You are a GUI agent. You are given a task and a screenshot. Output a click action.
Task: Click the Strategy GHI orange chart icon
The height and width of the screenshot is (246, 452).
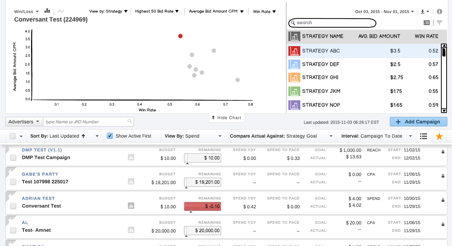tap(294, 78)
